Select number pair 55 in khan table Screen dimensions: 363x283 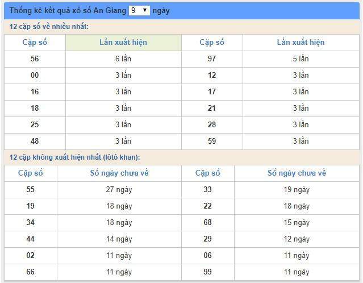tap(31, 190)
